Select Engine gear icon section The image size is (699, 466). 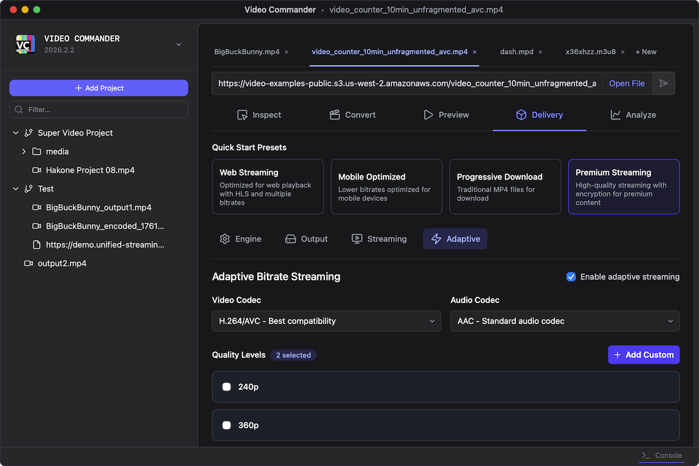pos(240,239)
